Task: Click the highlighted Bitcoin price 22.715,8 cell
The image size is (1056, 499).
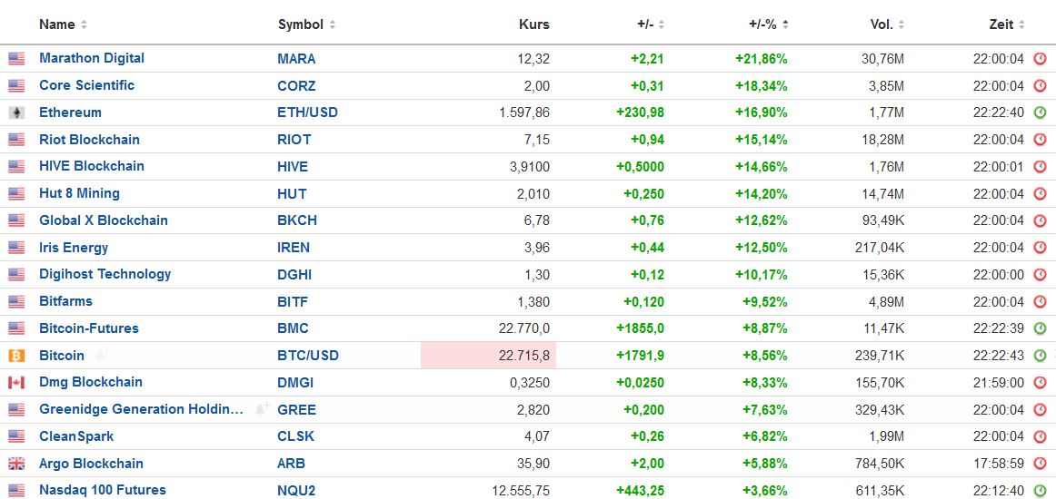Action: click(x=489, y=356)
